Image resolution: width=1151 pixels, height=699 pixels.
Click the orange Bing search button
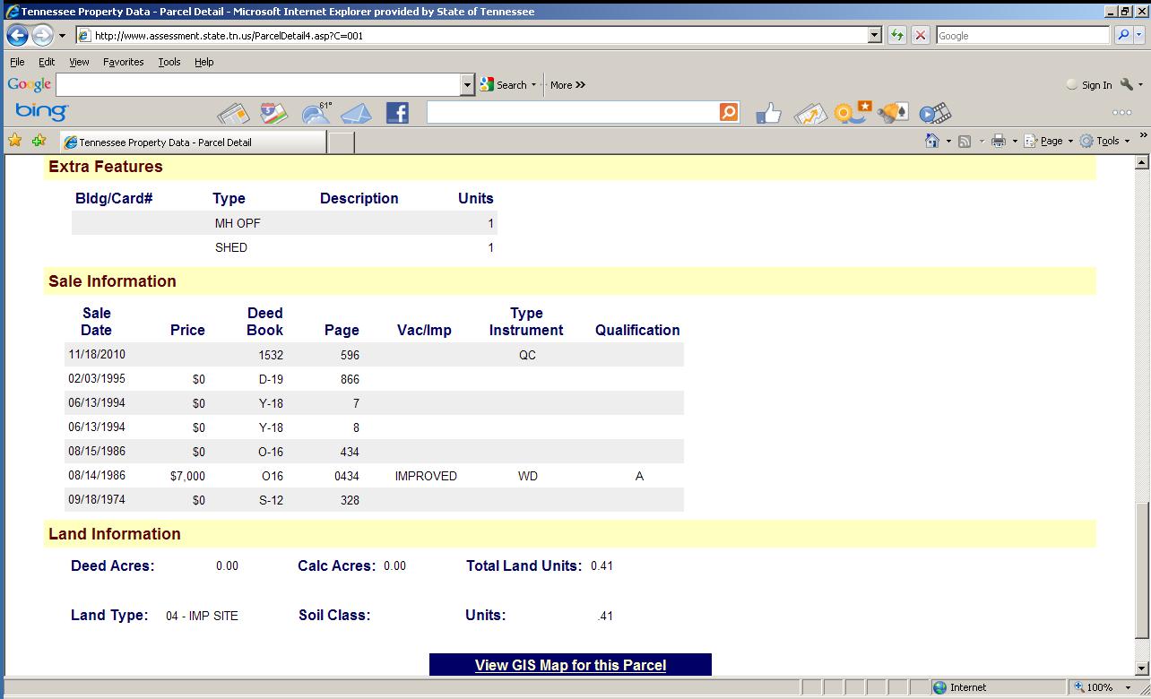coord(729,112)
